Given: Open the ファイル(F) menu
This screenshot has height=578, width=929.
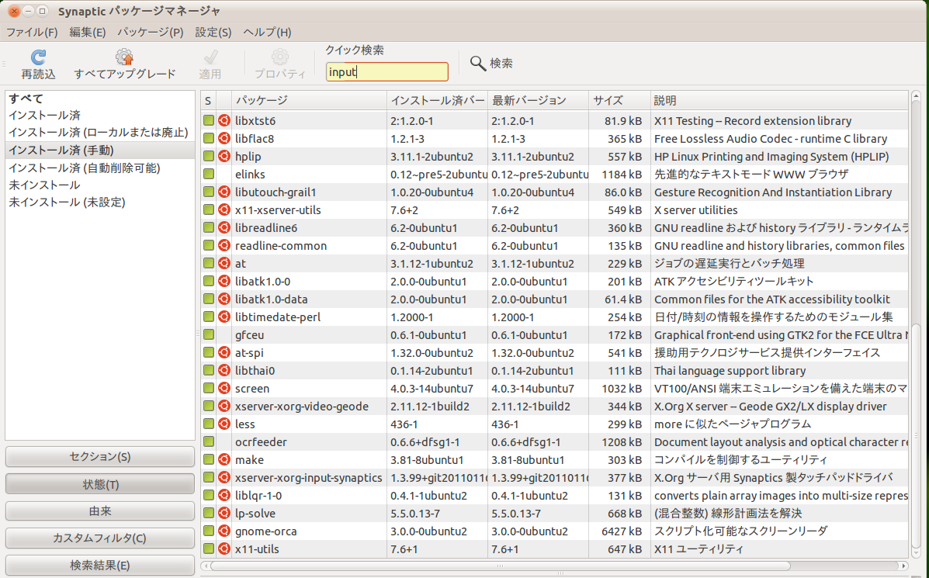Looking at the screenshot, I should point(32,32).
